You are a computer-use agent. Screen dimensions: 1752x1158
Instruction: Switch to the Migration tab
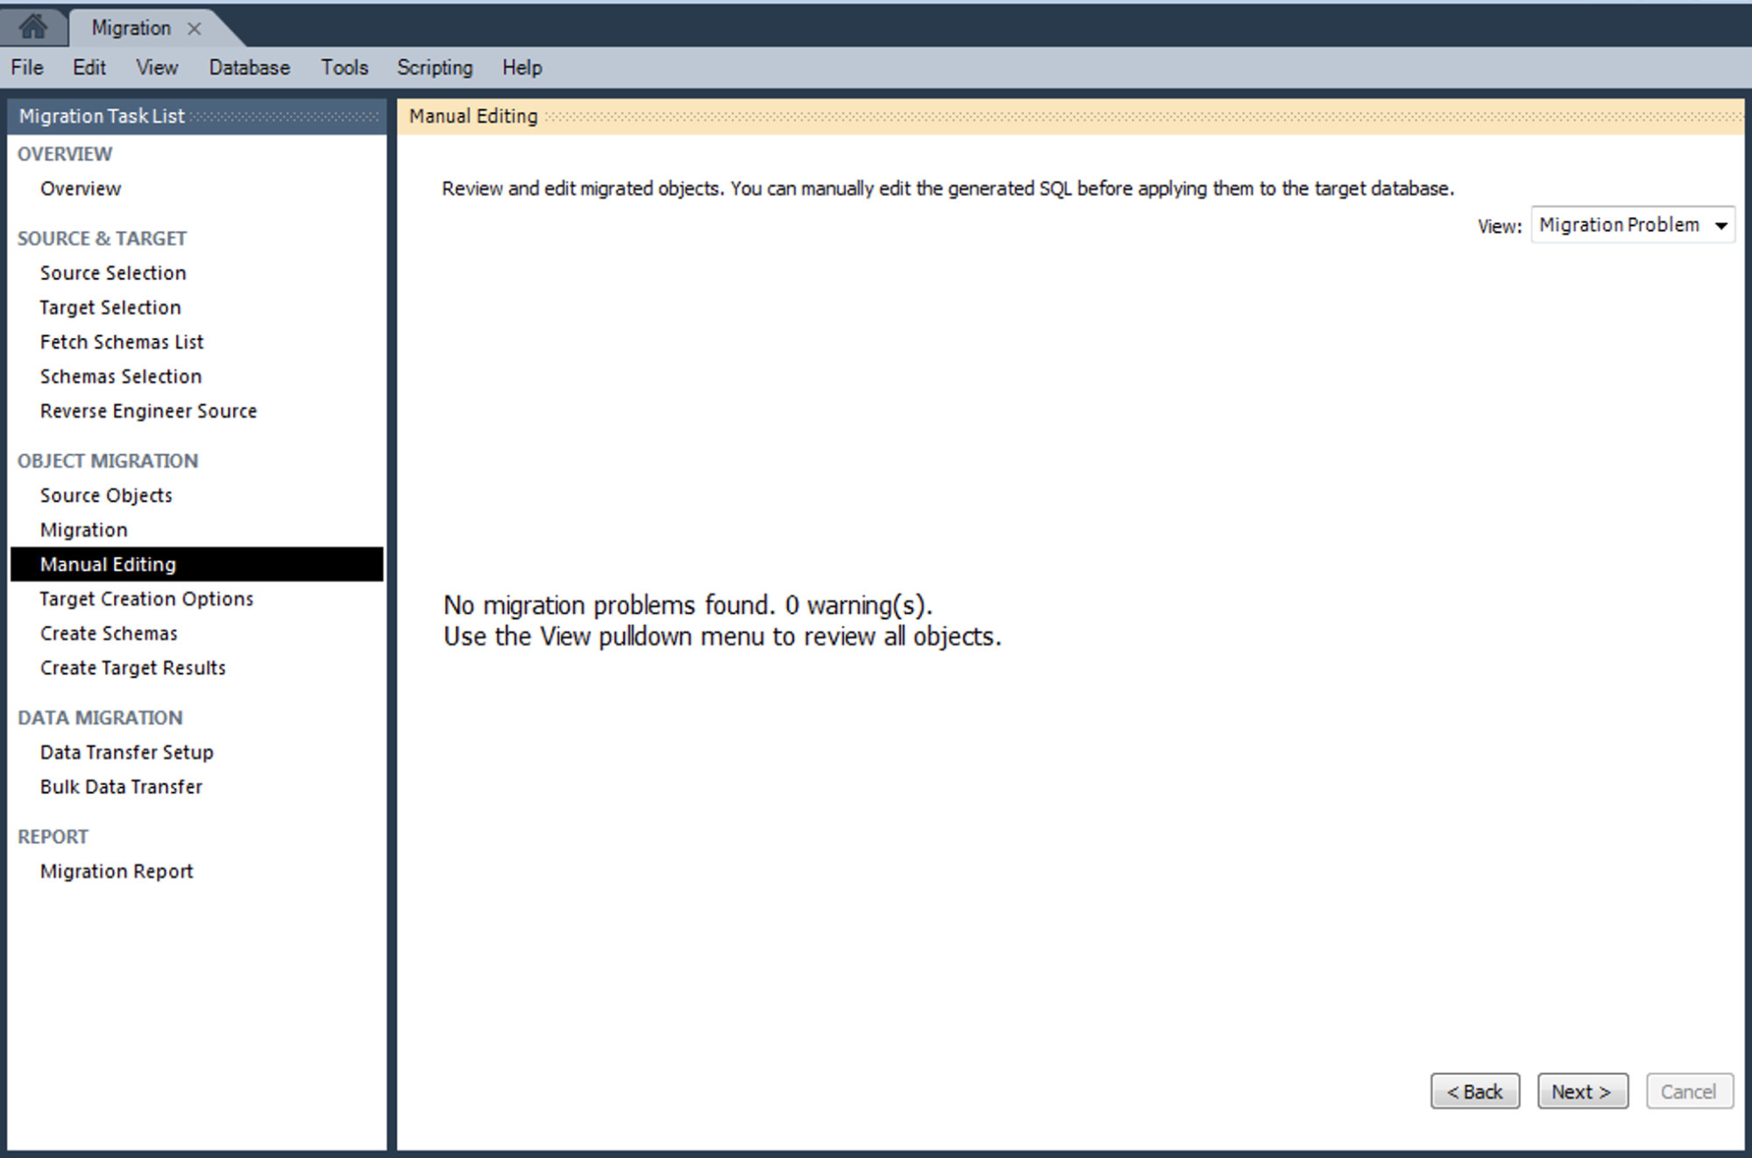(x=131, y=28)
